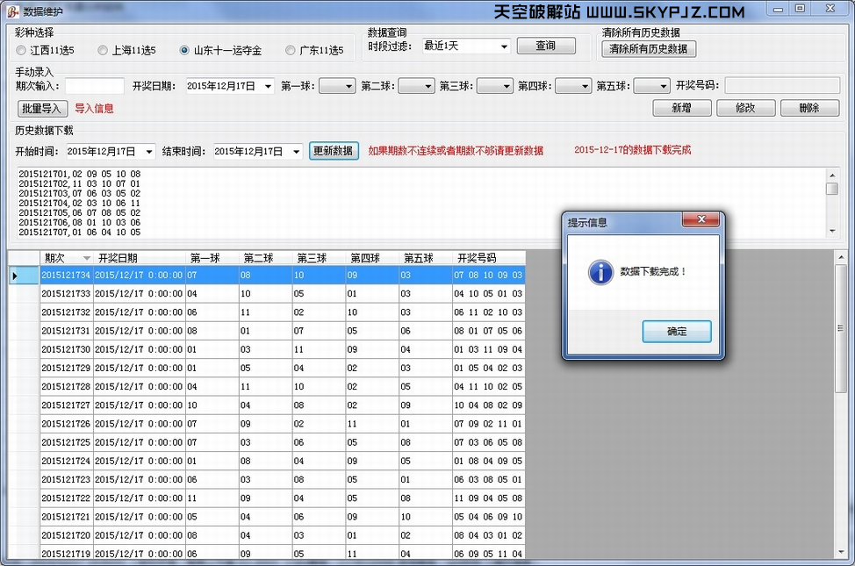The width and height of the screenshot is (855, 566).
Task: Select the 上海11选5 lottery type
Action: tap(103, 51)
